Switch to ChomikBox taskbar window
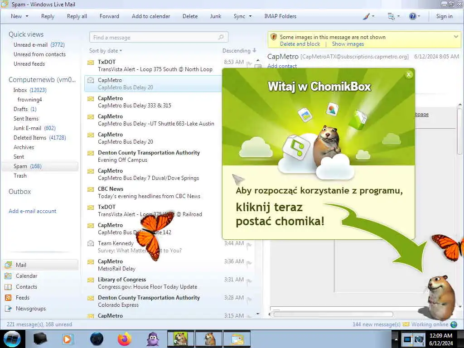This screenshot has width=464, height=348. 181,339
